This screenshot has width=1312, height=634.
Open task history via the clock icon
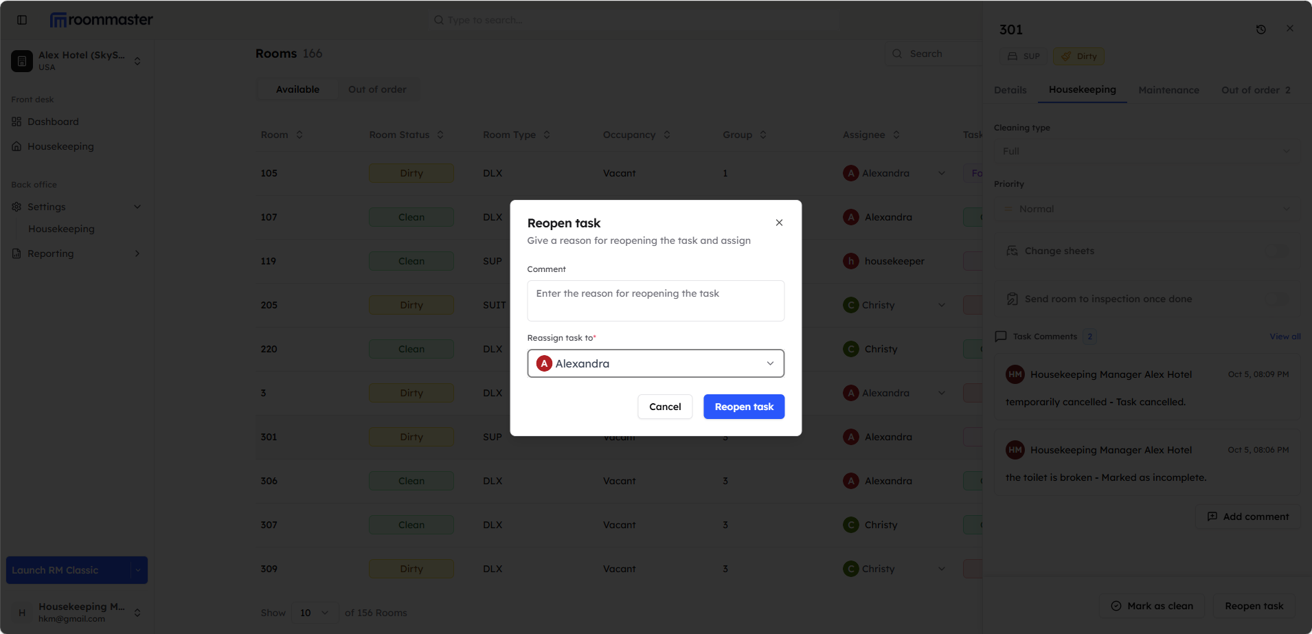1262,29
